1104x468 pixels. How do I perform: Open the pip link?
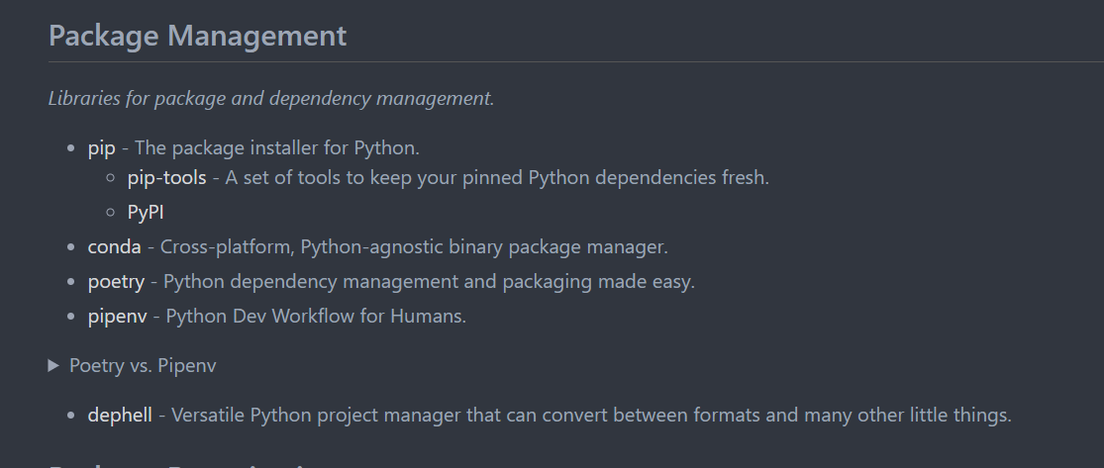[x=101, y=148]
